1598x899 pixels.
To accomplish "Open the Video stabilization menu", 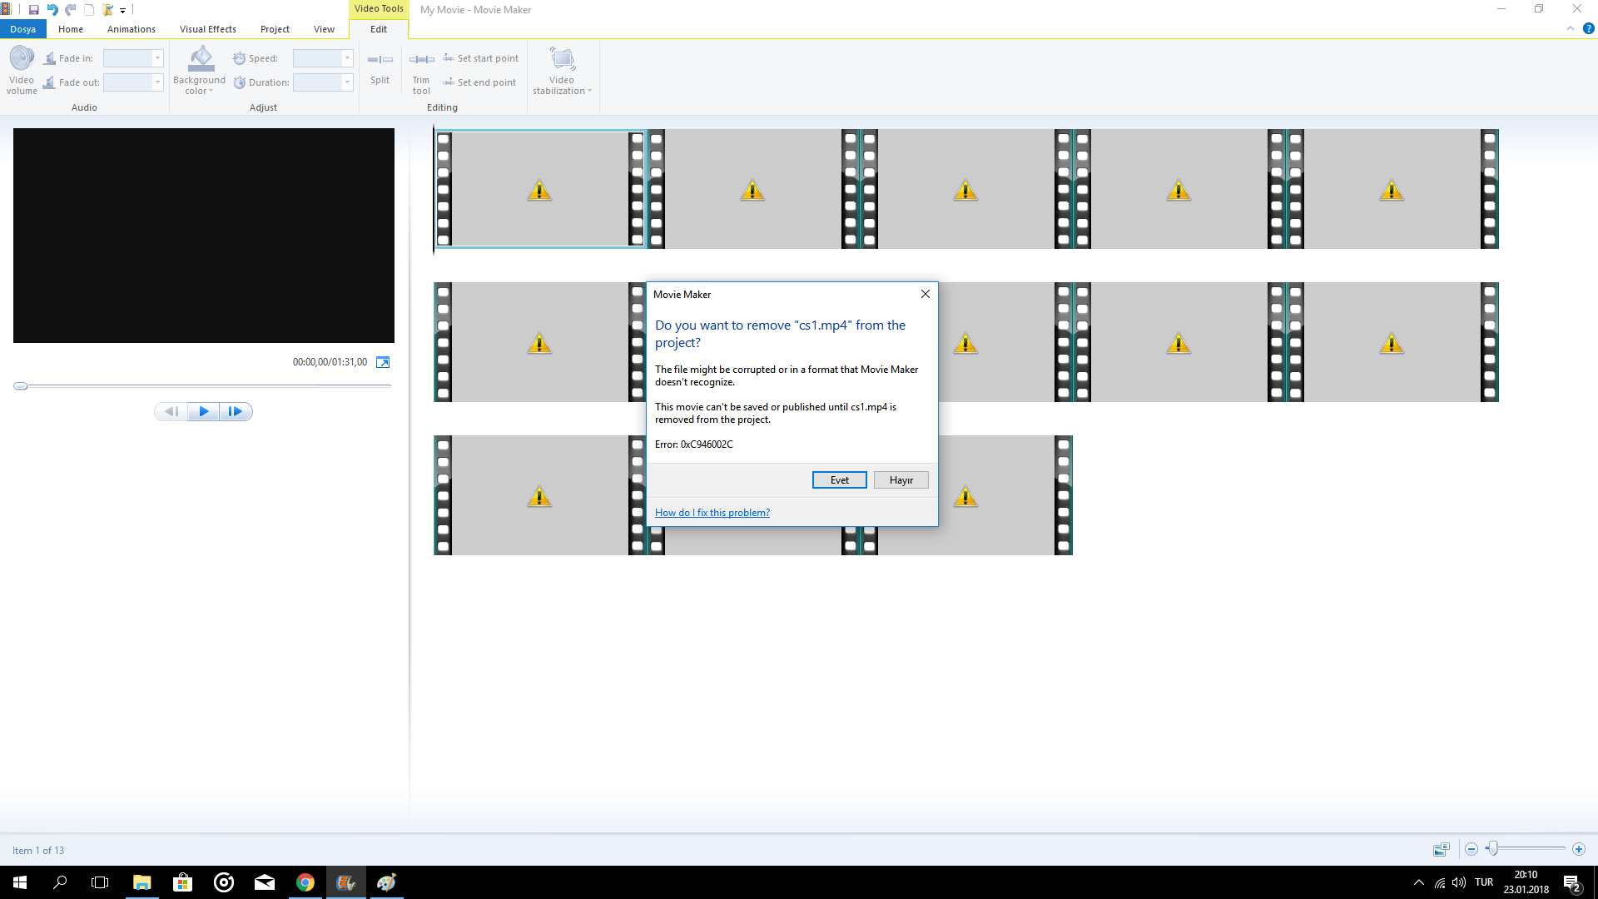I will (x=563, y=71).
